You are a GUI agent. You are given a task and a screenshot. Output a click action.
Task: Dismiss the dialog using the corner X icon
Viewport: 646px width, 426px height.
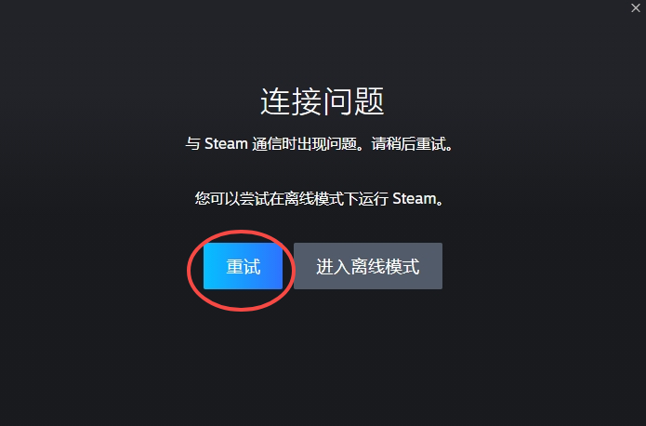coord(635,7)
